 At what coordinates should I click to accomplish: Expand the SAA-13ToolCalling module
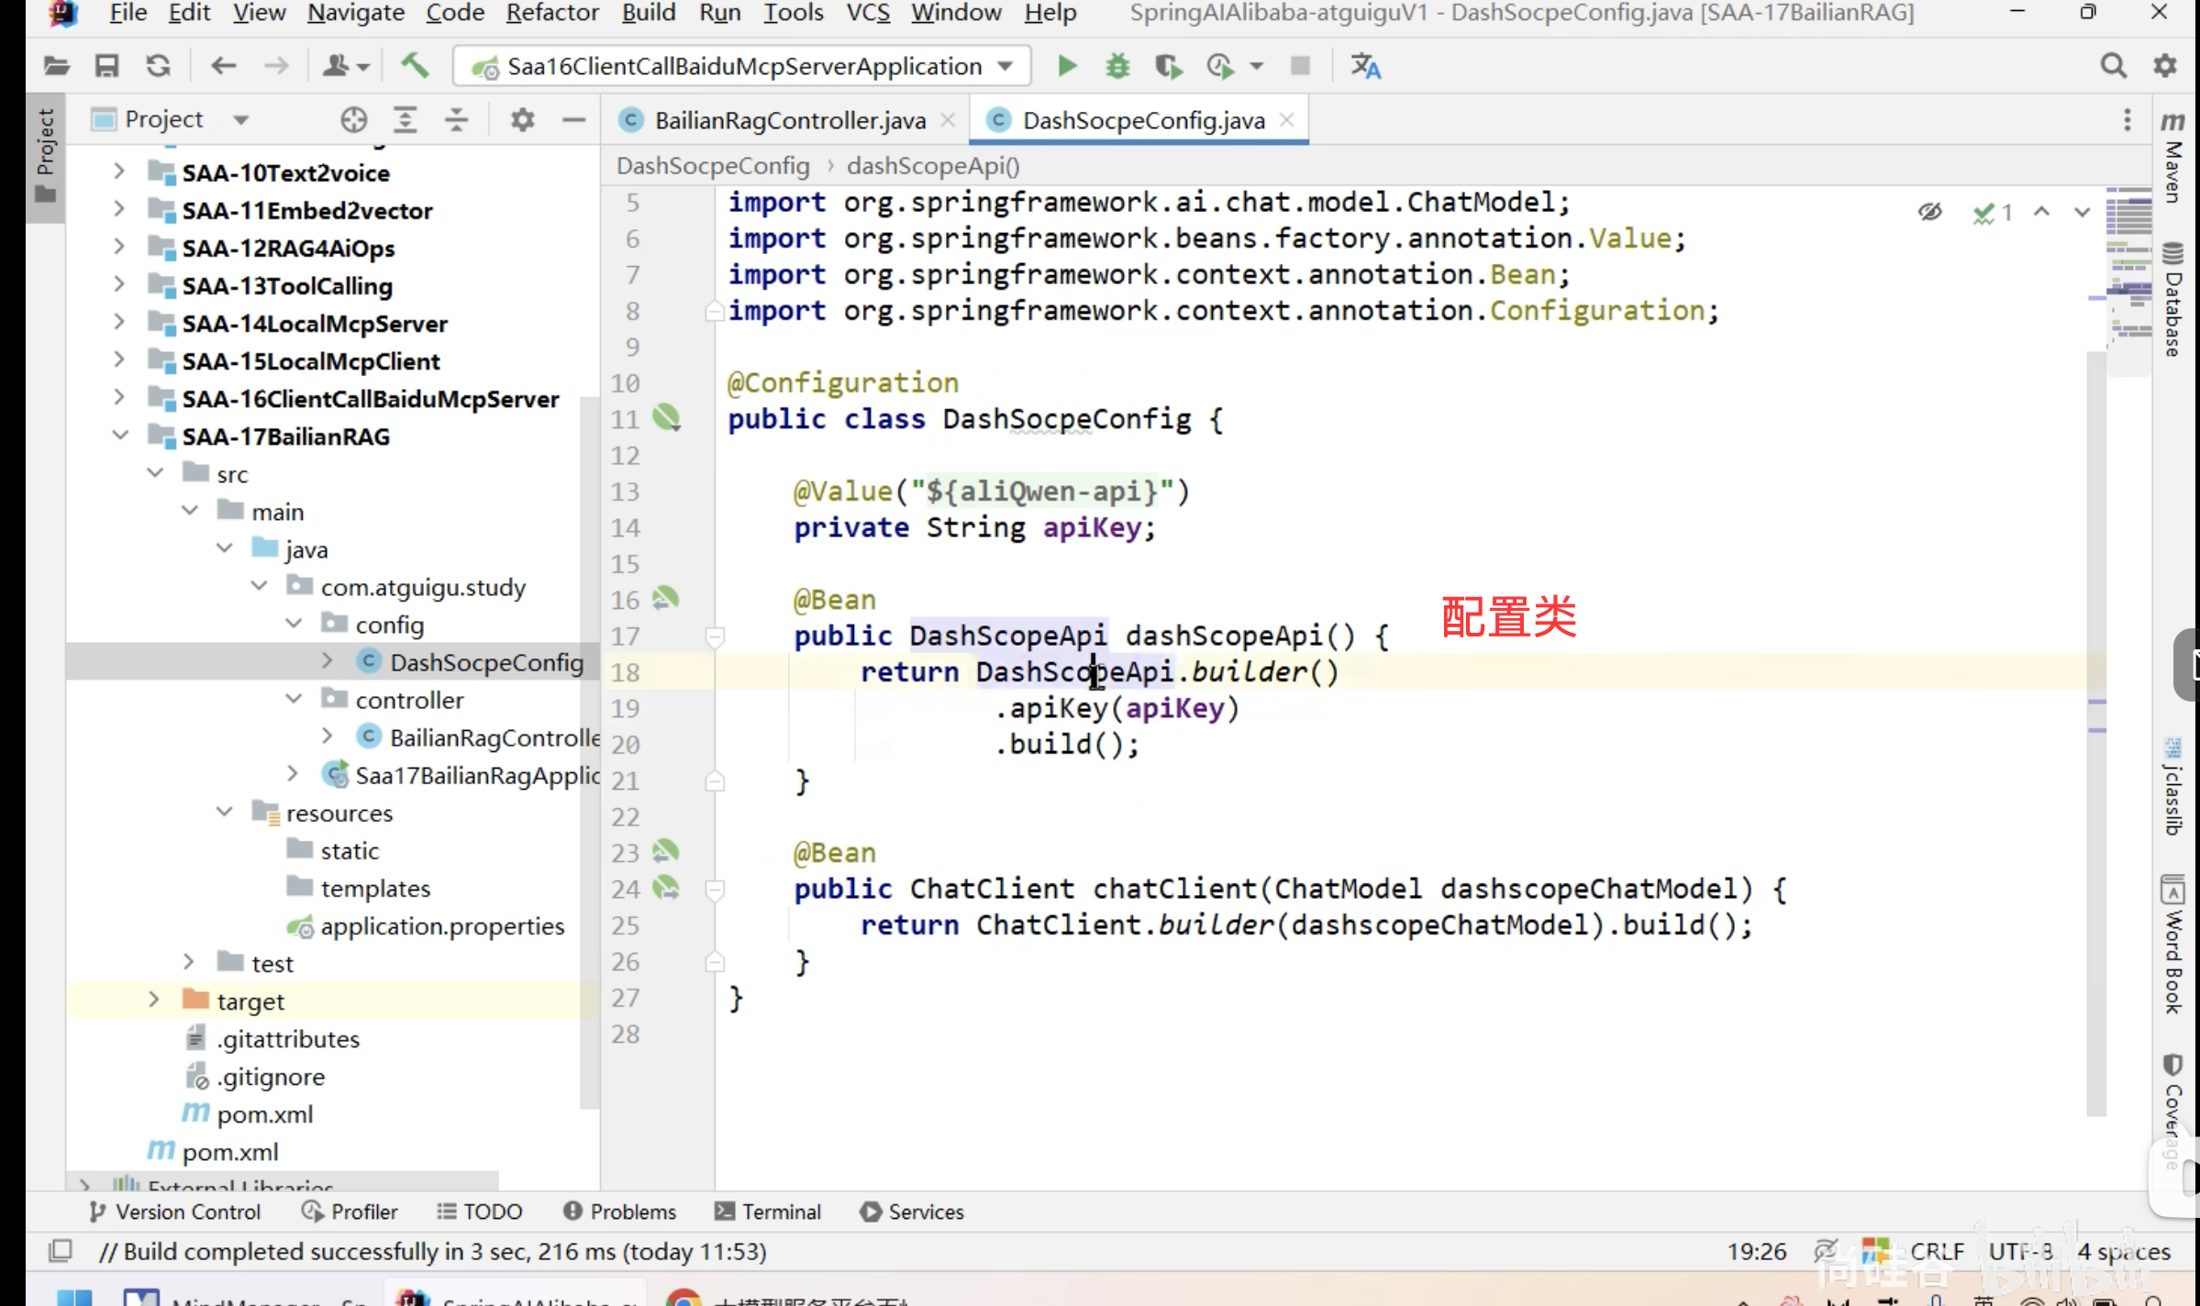(x=118, y=285)
